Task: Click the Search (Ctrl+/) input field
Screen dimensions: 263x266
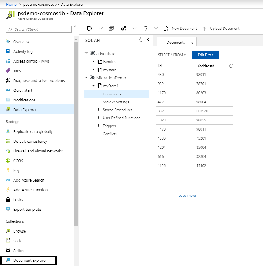Action: coord(39,29)
